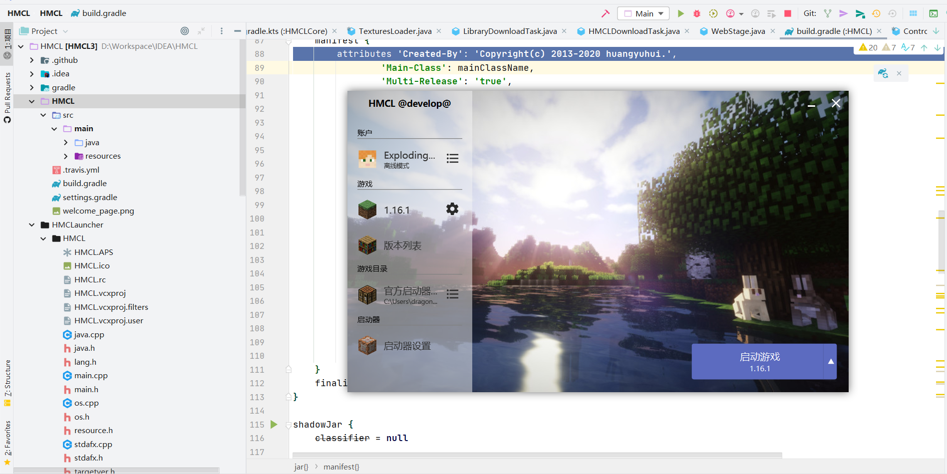Push commits using the Git push icon
The height and width of the screenshot is (474, 947).
(x=860, y=13)
